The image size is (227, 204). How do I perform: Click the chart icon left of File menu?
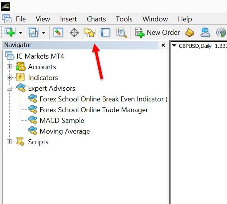point(7,18)
